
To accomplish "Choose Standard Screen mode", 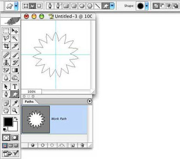I will click(5, 145).
